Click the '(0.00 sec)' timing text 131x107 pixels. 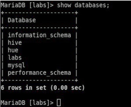click(67, 88)
